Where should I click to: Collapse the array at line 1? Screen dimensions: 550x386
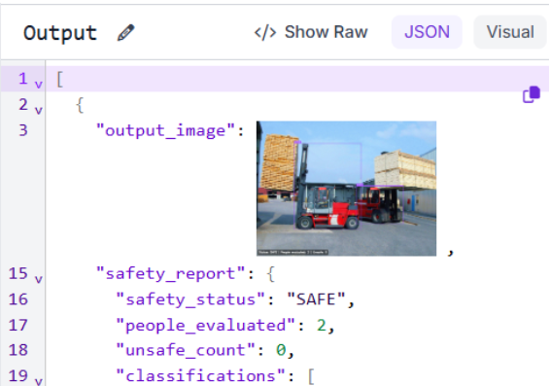[x=39, y=85]
